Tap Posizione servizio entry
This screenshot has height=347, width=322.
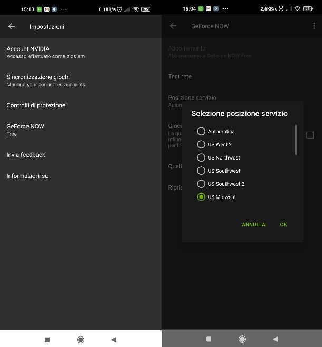point(192,97)
